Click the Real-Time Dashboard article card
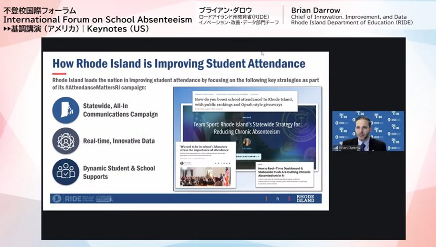Image resolution: width=436 pixels, height=247 pixels. [284, 174]
